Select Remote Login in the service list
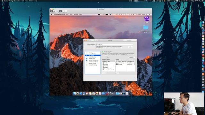This screenshot has height=115, width=205. pos(92,58)
